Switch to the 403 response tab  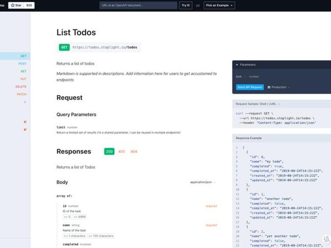click(x=122, y=151)
